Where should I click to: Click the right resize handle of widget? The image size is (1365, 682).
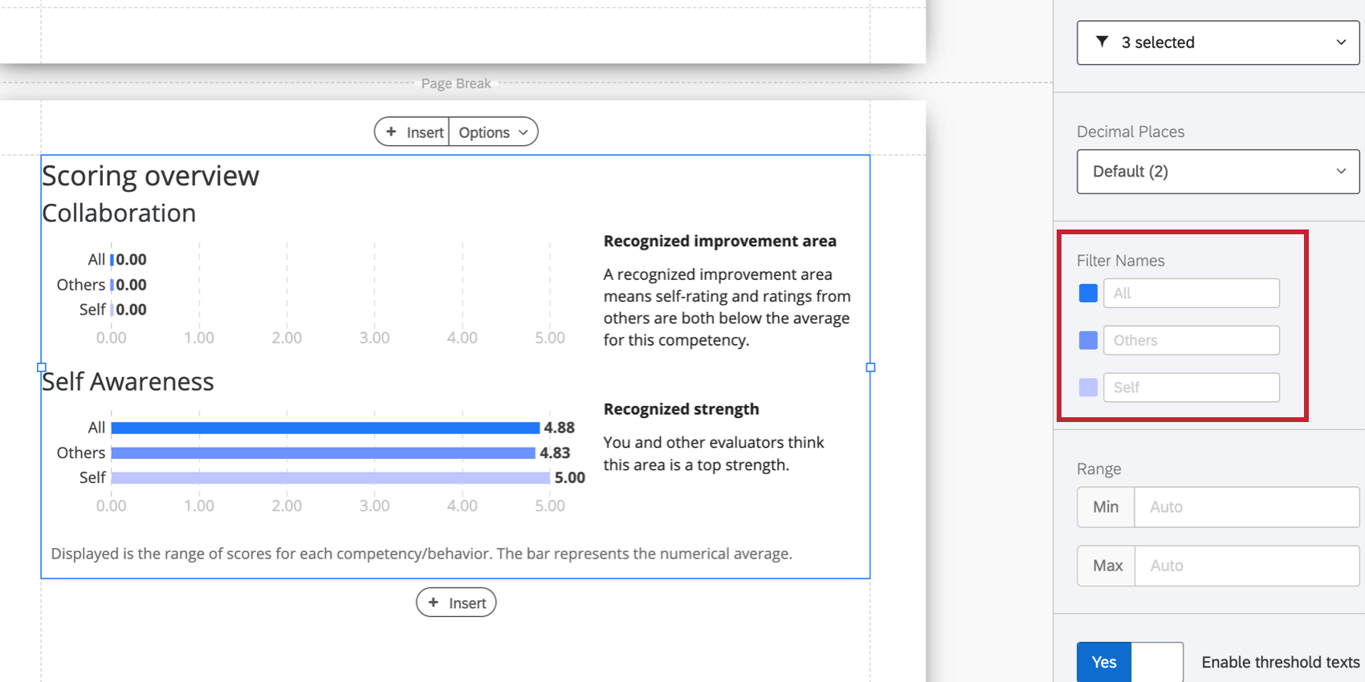click(870, 367)
